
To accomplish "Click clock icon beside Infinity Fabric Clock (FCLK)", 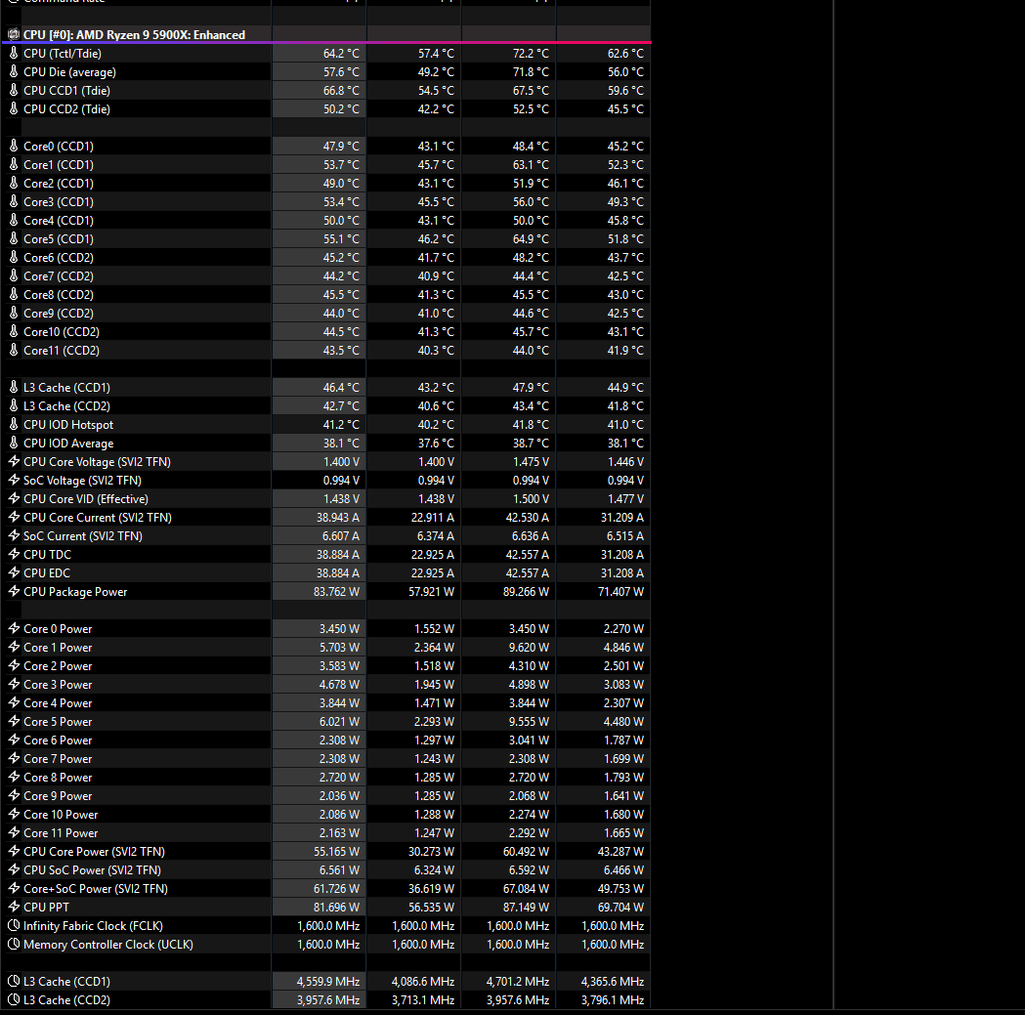I will point(13,925).
